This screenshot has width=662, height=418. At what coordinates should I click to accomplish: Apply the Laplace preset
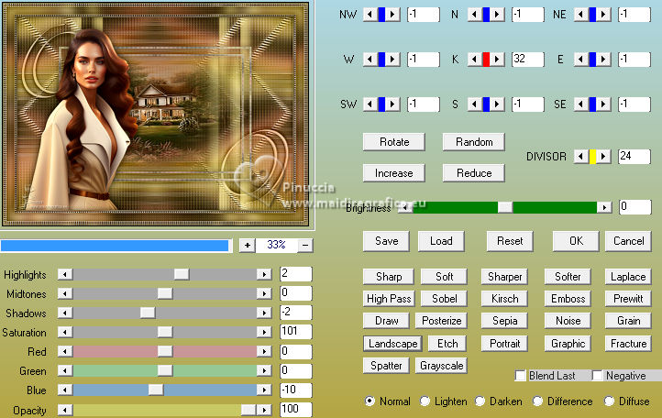click(x=628, y=277)
